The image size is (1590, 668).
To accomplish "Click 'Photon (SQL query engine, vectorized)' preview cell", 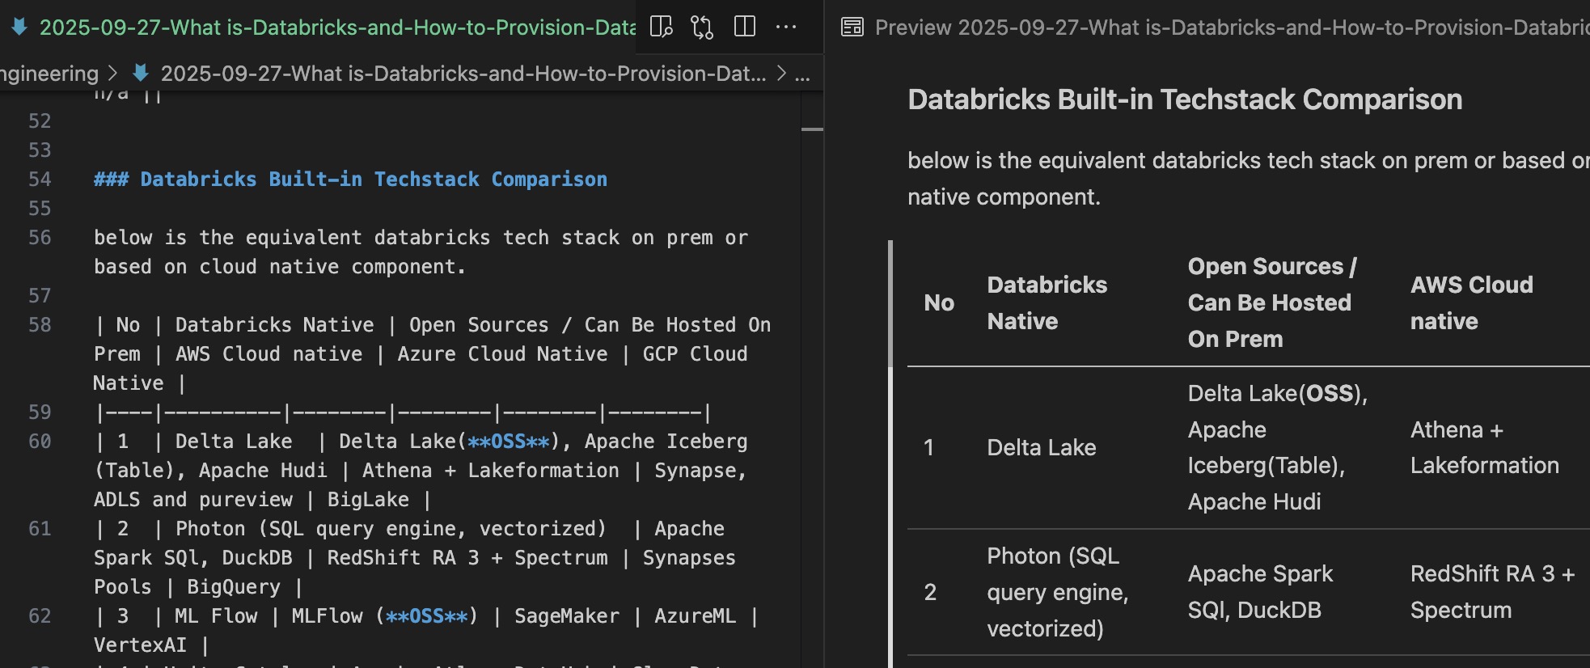I will click(x=1057, y=593).
